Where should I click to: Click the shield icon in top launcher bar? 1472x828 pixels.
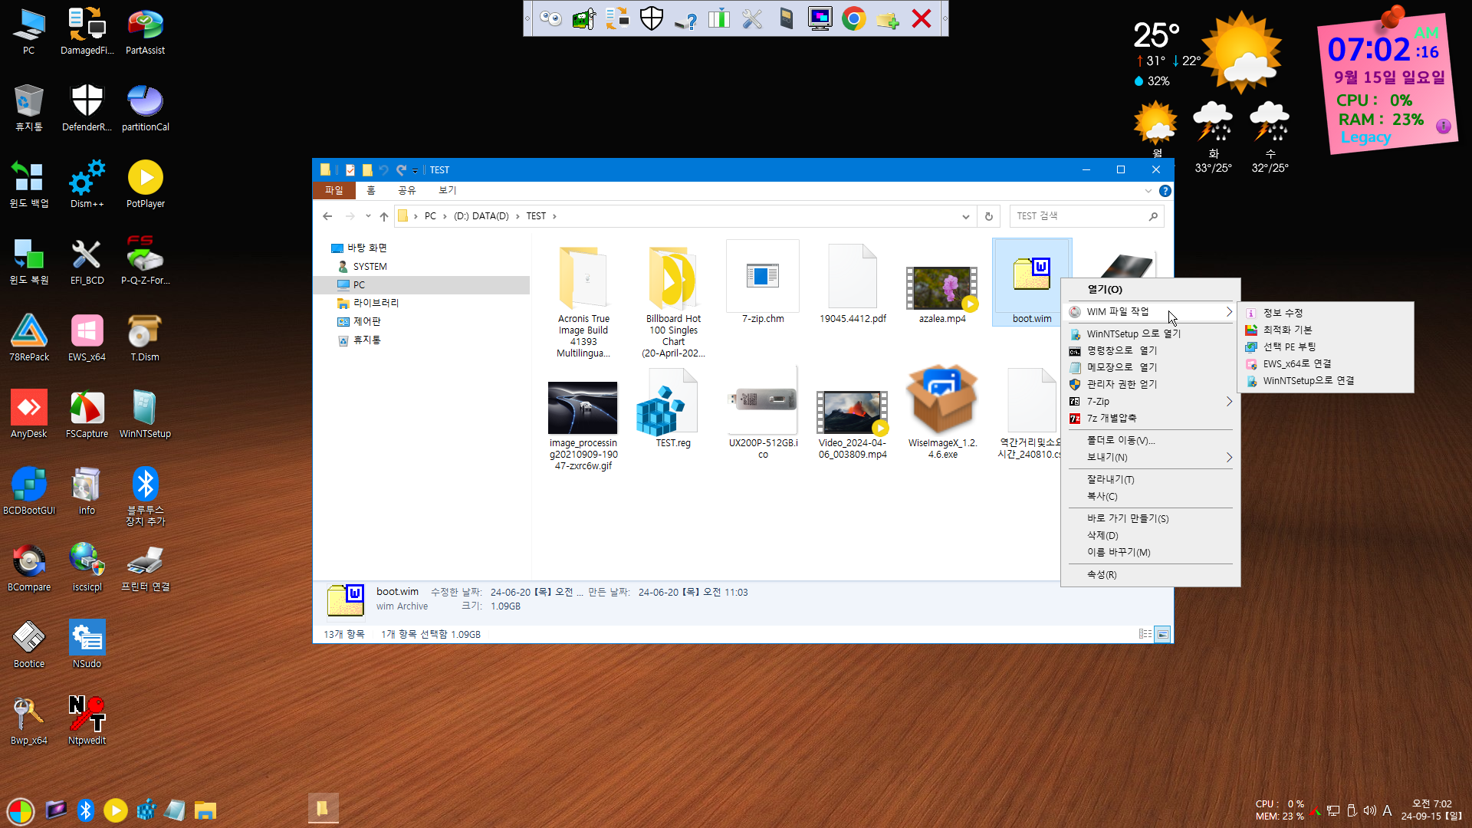coord(651,18)
